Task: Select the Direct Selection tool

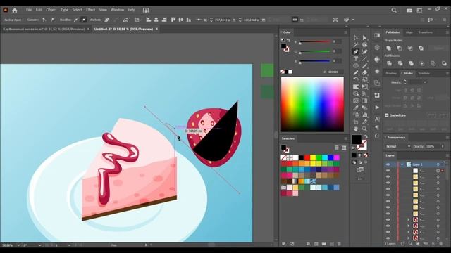Action: tap(364, 37)
